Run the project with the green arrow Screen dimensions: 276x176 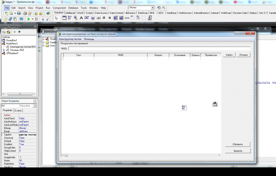click(x=29, y=19)
